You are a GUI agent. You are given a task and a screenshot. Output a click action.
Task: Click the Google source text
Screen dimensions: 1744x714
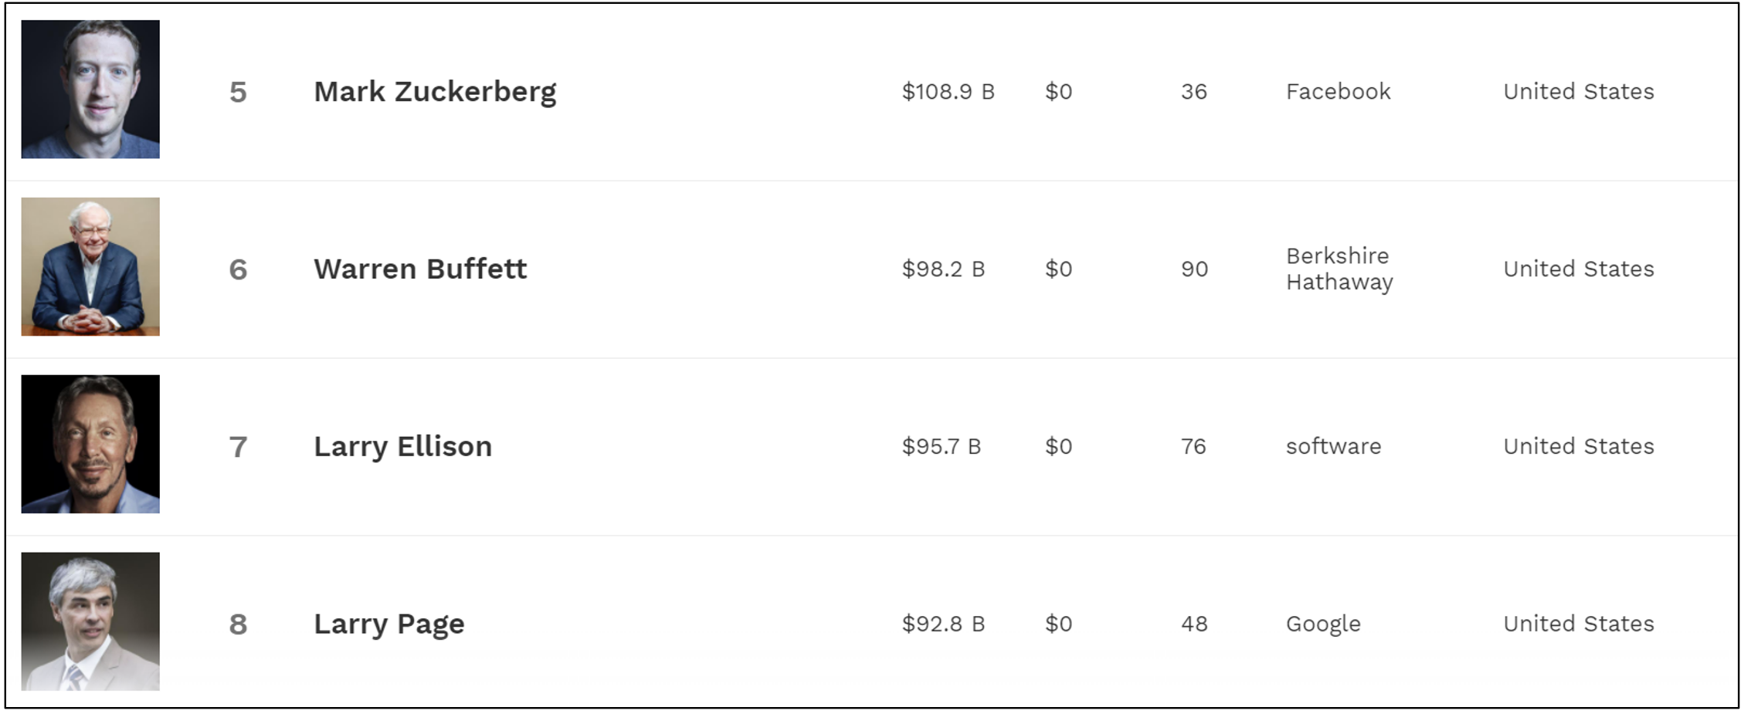tap(1323, 624)
